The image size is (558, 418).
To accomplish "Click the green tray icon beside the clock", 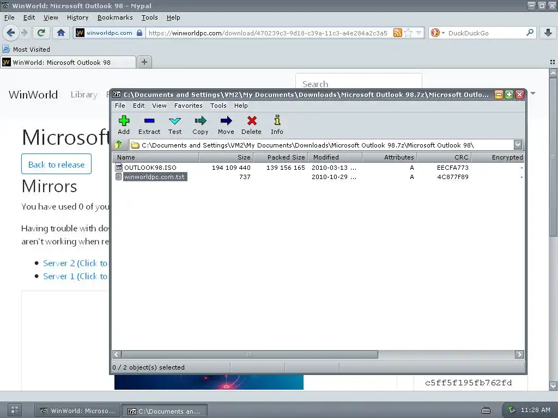I will [x=511, y=410].
